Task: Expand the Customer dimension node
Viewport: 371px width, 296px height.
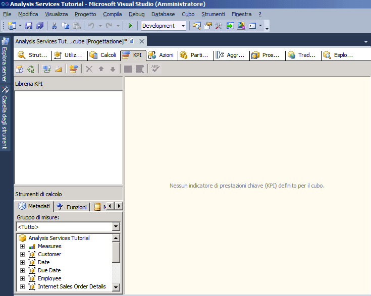Action: pyautogui.click(x=22, y=254)
